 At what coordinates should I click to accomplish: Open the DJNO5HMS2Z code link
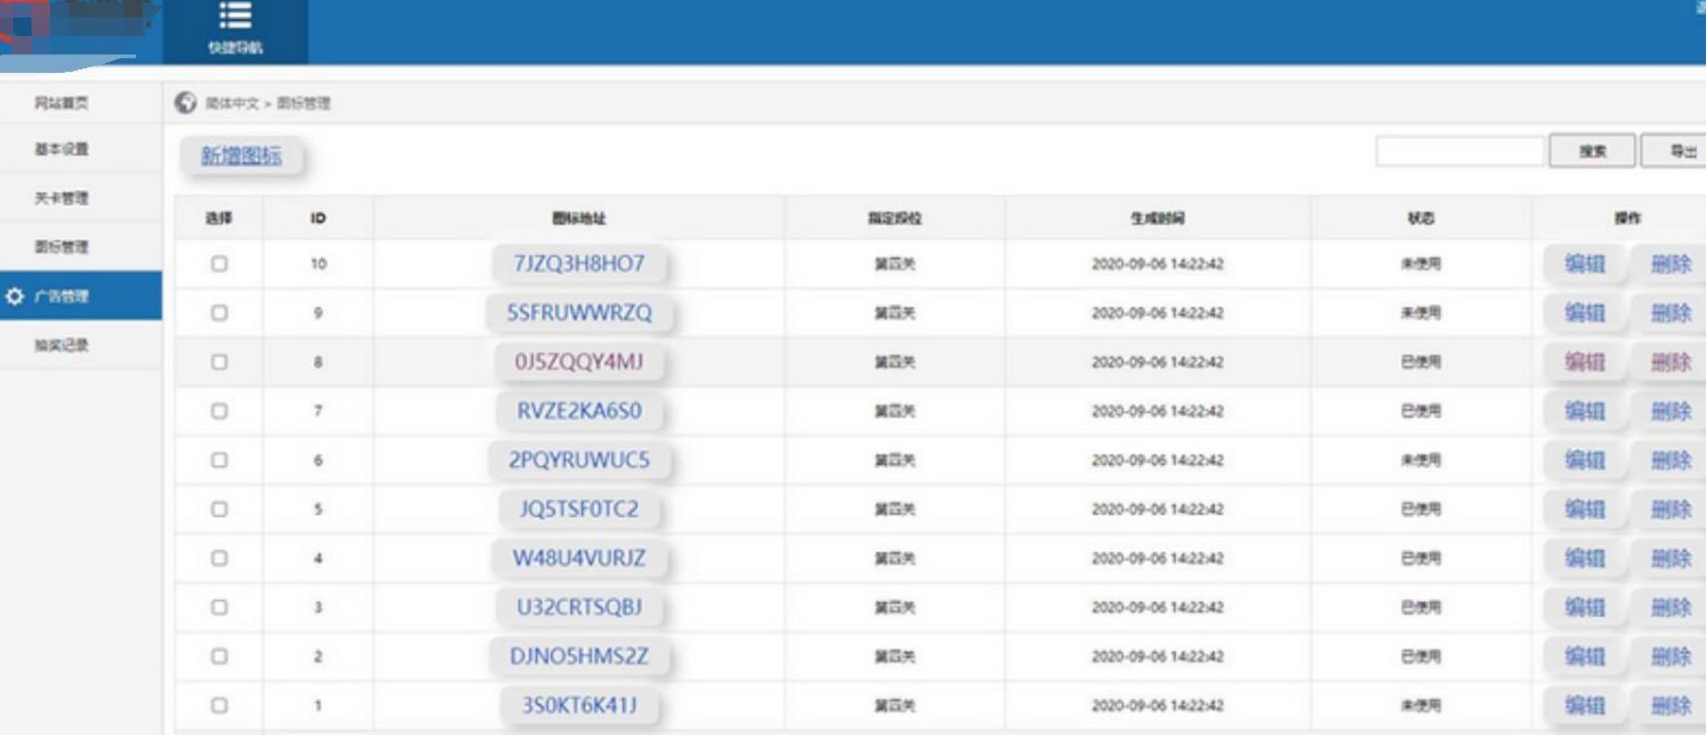click(579, 656)
